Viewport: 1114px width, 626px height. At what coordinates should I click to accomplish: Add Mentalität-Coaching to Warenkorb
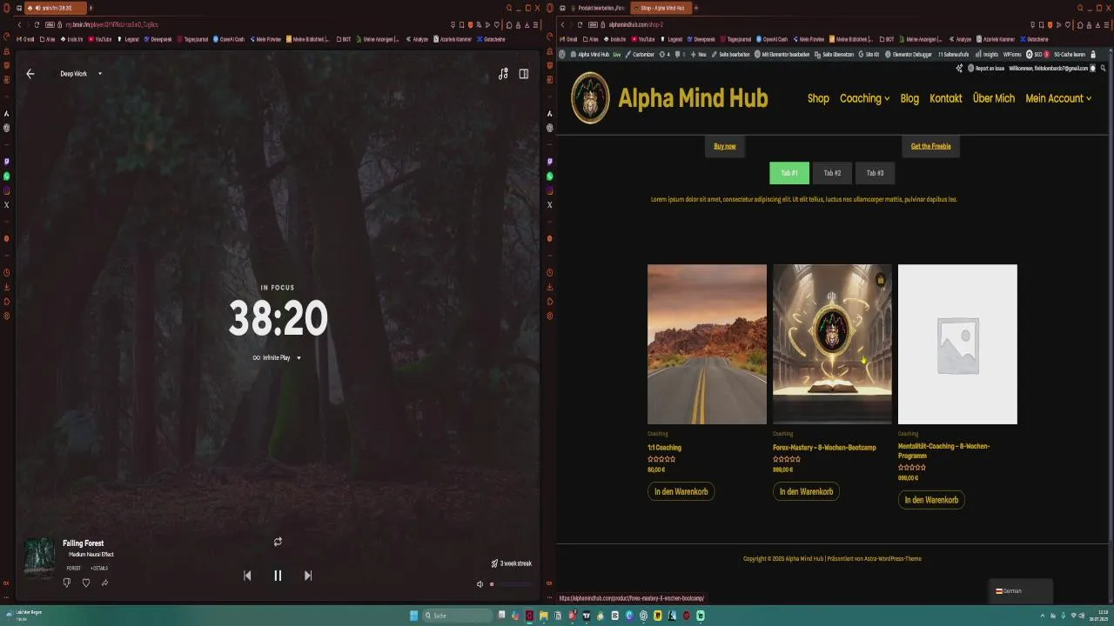coord(931,500)
